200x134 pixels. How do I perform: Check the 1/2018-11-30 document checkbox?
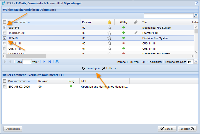4,33
